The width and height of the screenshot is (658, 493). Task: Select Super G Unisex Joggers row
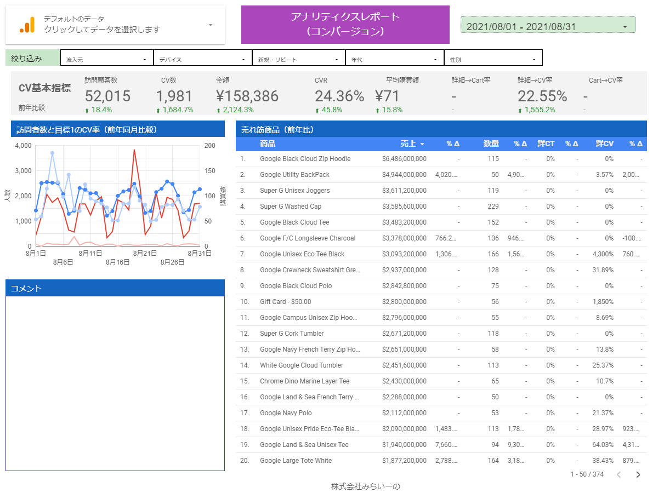tap(441, 191)
